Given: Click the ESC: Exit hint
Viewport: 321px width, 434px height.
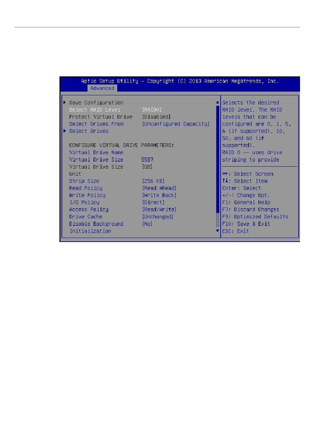Looking at the screenshot, I should [236, 231].
